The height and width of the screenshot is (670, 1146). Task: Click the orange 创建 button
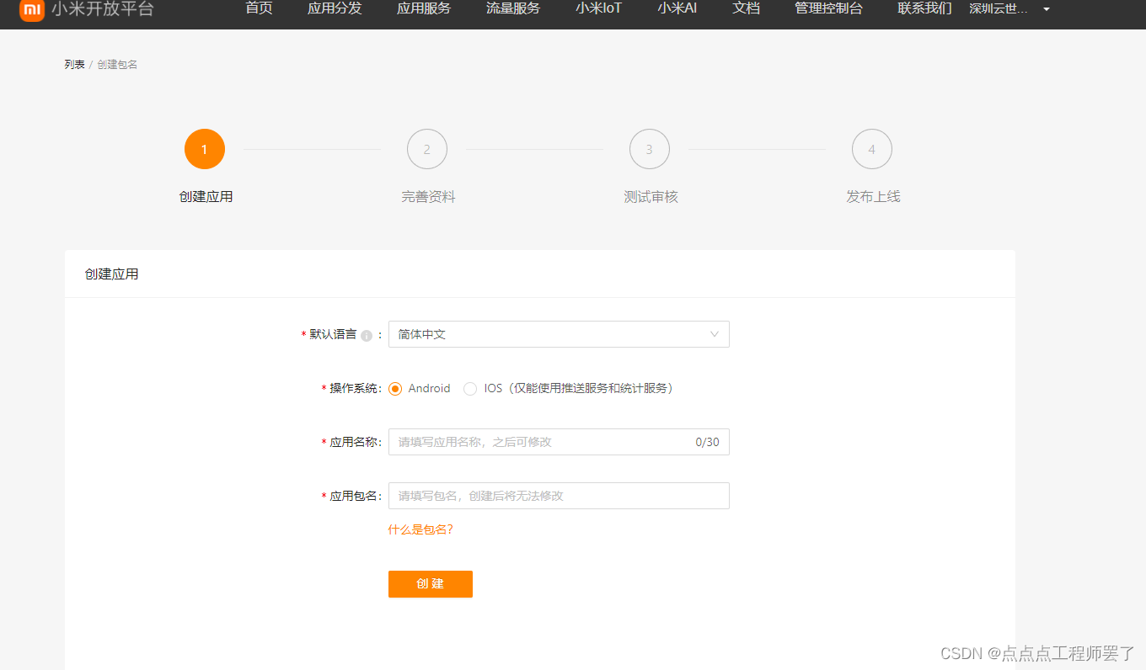point(431,584)
